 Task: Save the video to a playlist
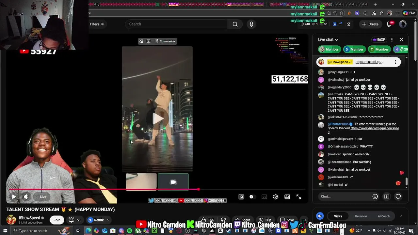tap(287, 220)
